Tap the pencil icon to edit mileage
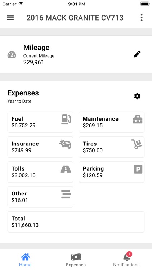152x270 pixels. coord(137,54)
